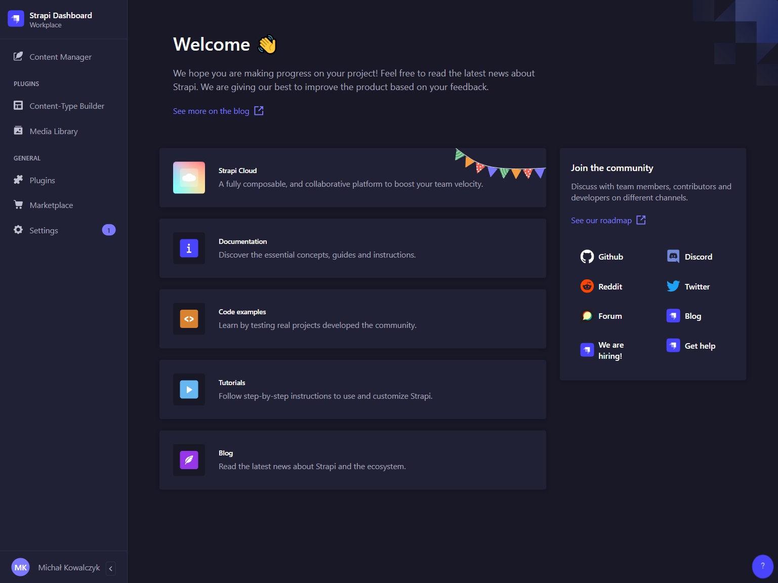
Task: Collapse the sidebar with chevron button
Action: 111,568
